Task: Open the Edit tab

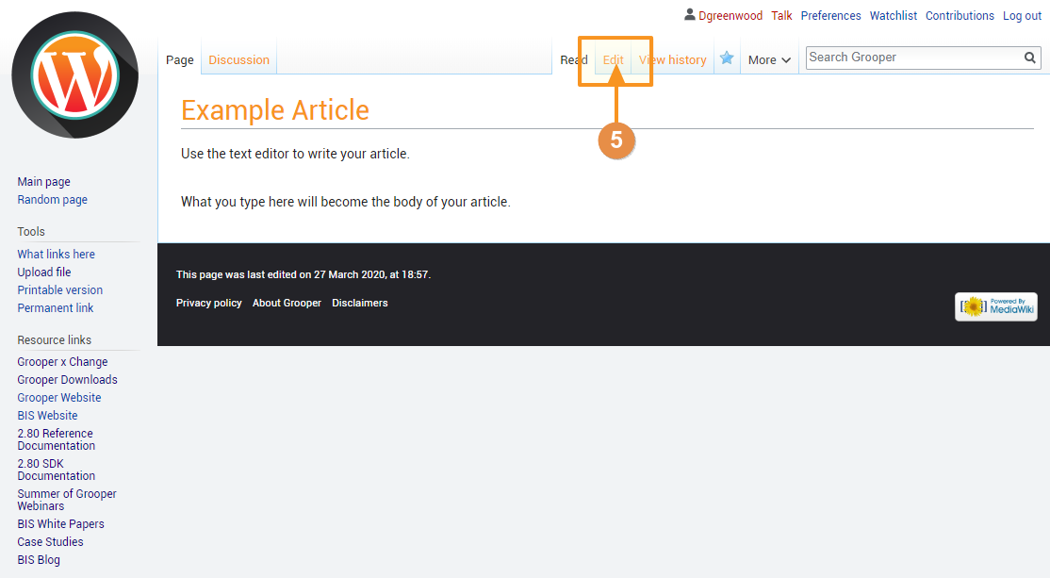Action: (x=613, y=60)
